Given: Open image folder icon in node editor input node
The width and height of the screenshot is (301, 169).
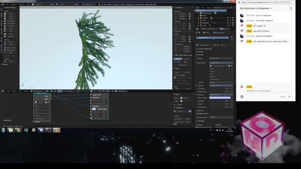Looking at the screenshot, I should (x=46, y=102).
